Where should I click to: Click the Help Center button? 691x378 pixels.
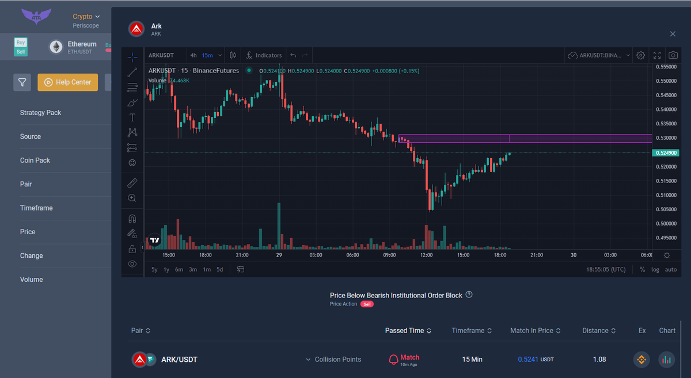pos(68,82)
